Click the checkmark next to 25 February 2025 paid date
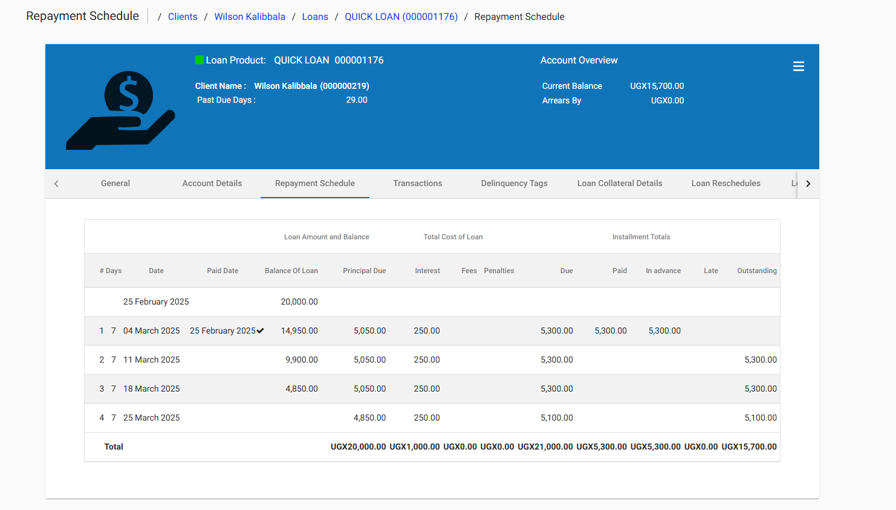The image size is (896, 510). [x=260, y=331]
